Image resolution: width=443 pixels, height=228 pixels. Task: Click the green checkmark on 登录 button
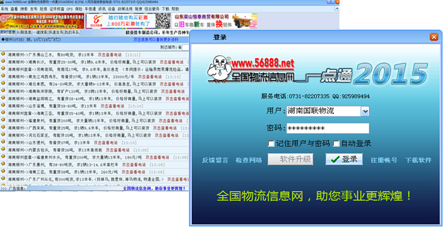coord(335,159)
